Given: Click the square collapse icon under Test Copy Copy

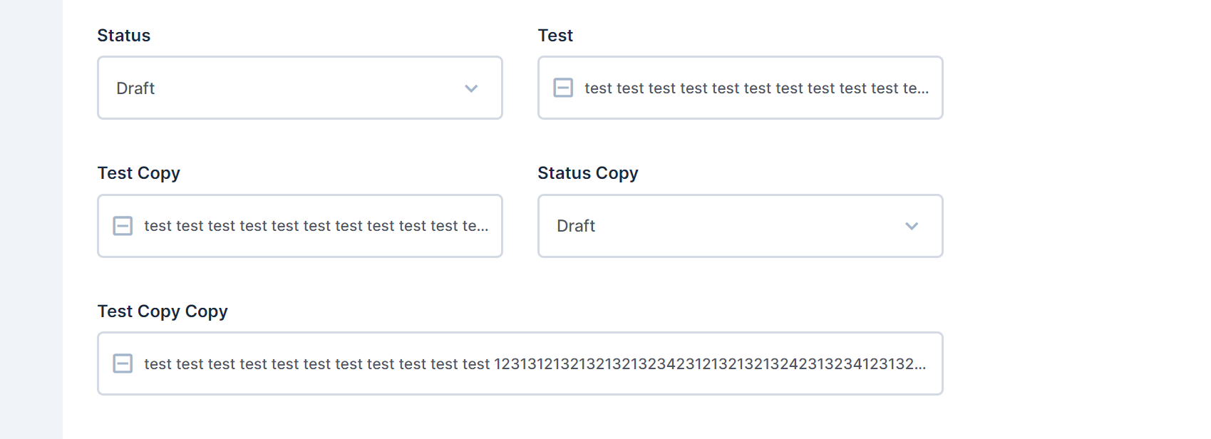Looking at the screenshot, I should (x=123, y=363).
